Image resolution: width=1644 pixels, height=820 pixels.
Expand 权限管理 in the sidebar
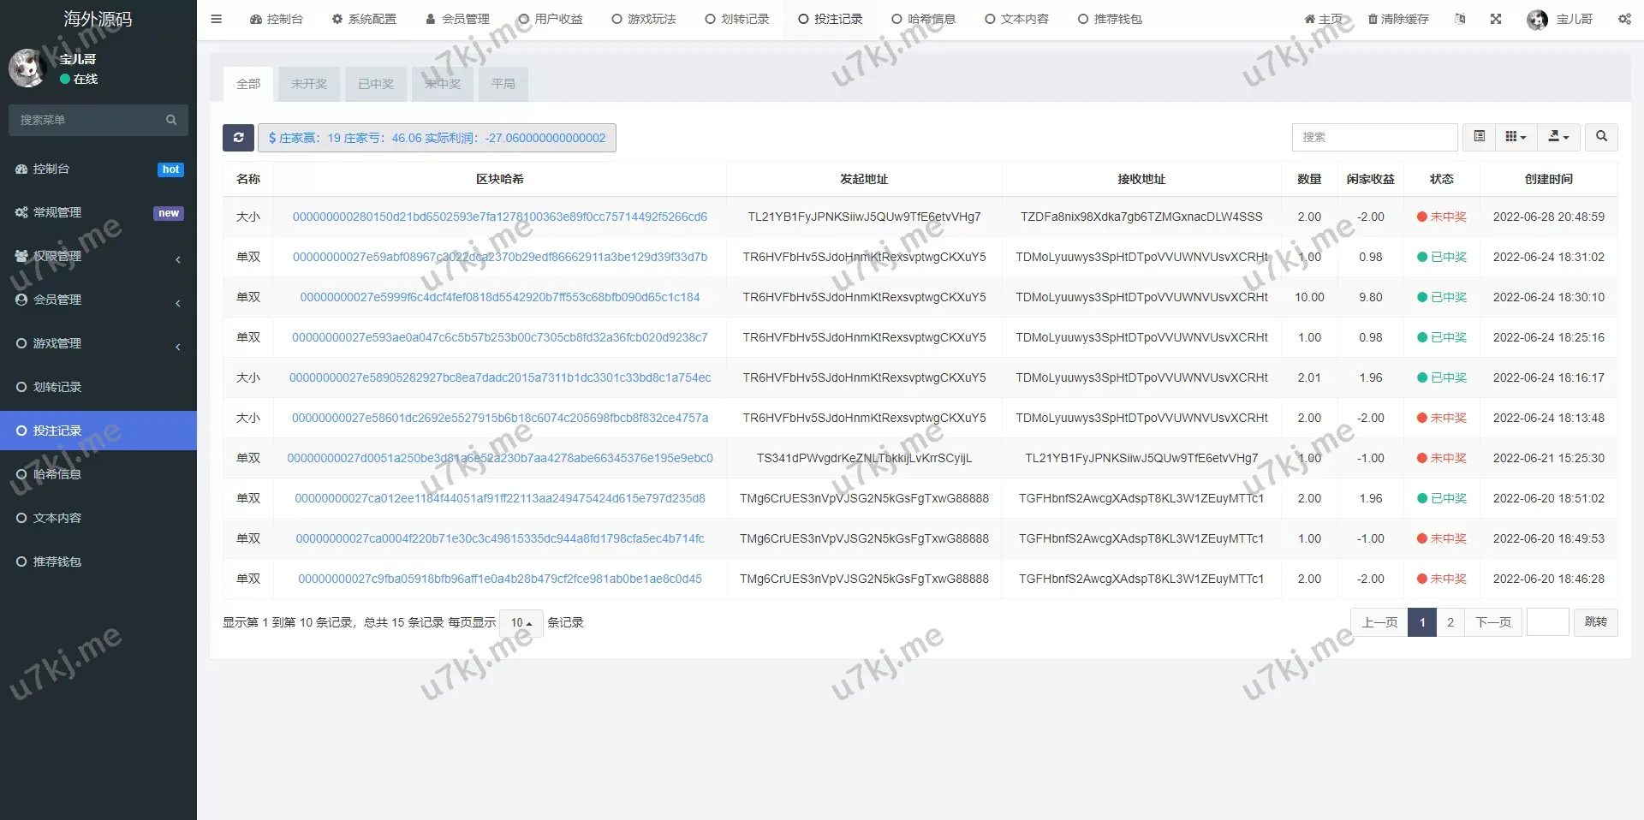pyautogui.click(x=98, y=256)
